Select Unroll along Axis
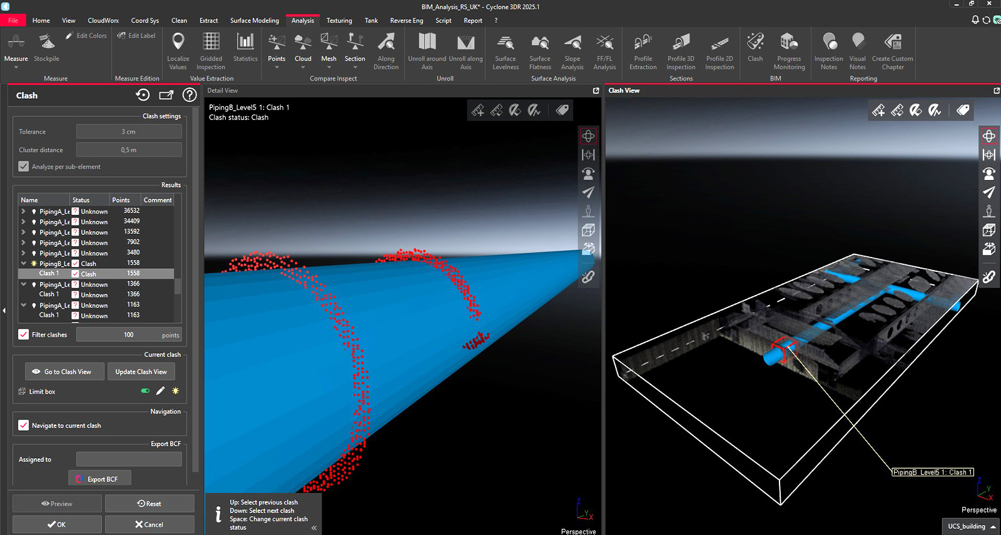1001x535 pixels. click(465, 51)
